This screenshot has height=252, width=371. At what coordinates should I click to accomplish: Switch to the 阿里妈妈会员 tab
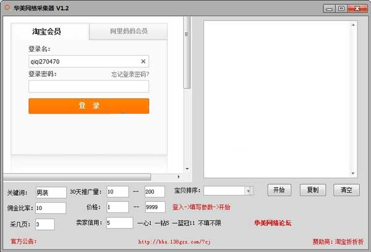pos(129,31)
